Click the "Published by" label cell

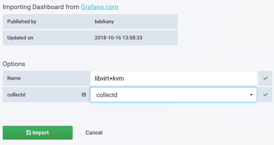click(22, 22)
